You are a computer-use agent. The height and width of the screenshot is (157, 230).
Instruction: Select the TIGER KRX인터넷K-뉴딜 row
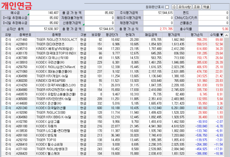pos(113,99)
